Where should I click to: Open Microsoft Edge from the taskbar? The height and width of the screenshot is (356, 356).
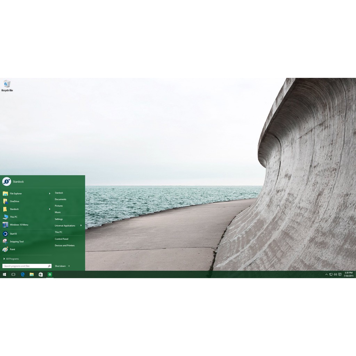coord(23,274)
